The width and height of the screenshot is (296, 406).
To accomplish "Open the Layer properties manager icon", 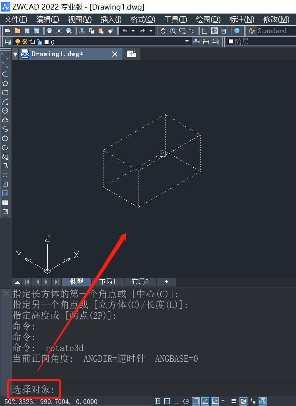I will (8, 42).
